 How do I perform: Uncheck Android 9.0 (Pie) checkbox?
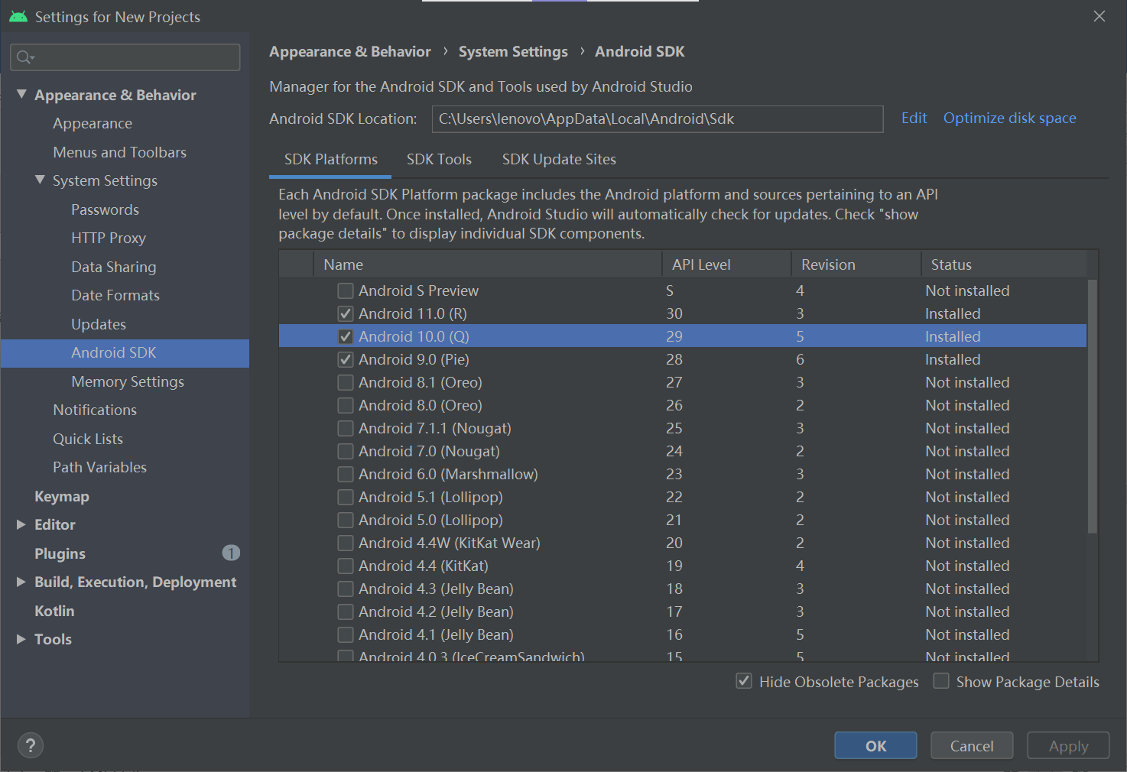pyautogui.click(x=346, y=359)
